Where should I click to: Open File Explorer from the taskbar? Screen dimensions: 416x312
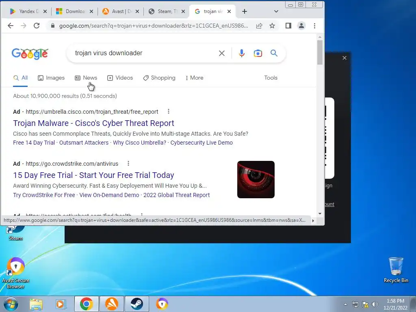pos(36,304)
